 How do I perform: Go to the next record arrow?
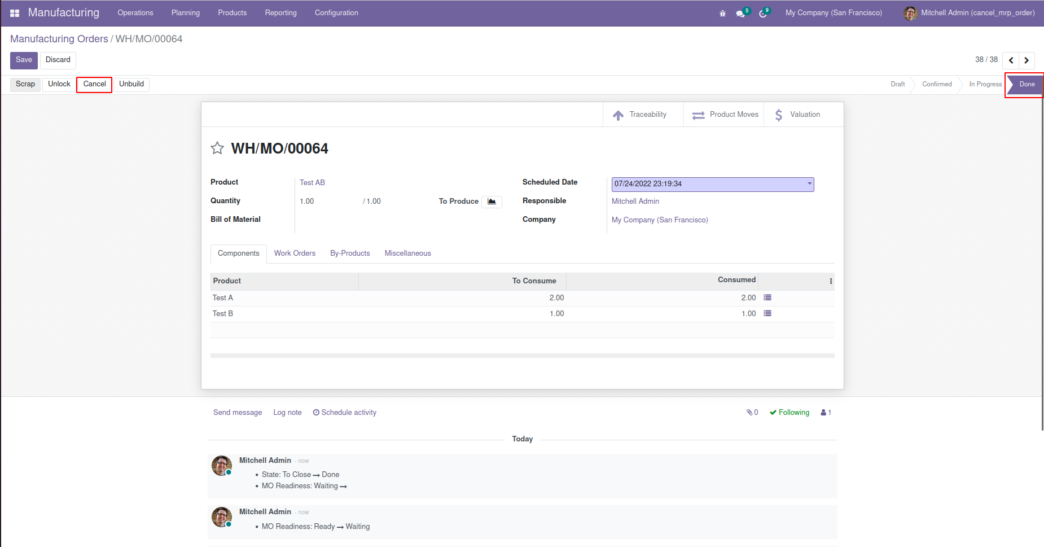[x=1027, y=60]
